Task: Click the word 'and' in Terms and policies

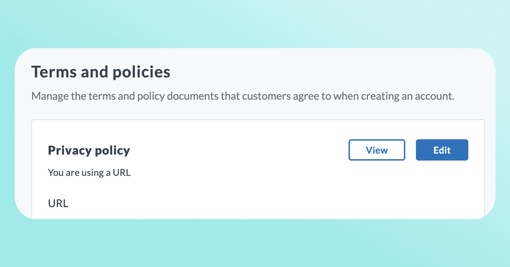Action: [x=94, y=72]
